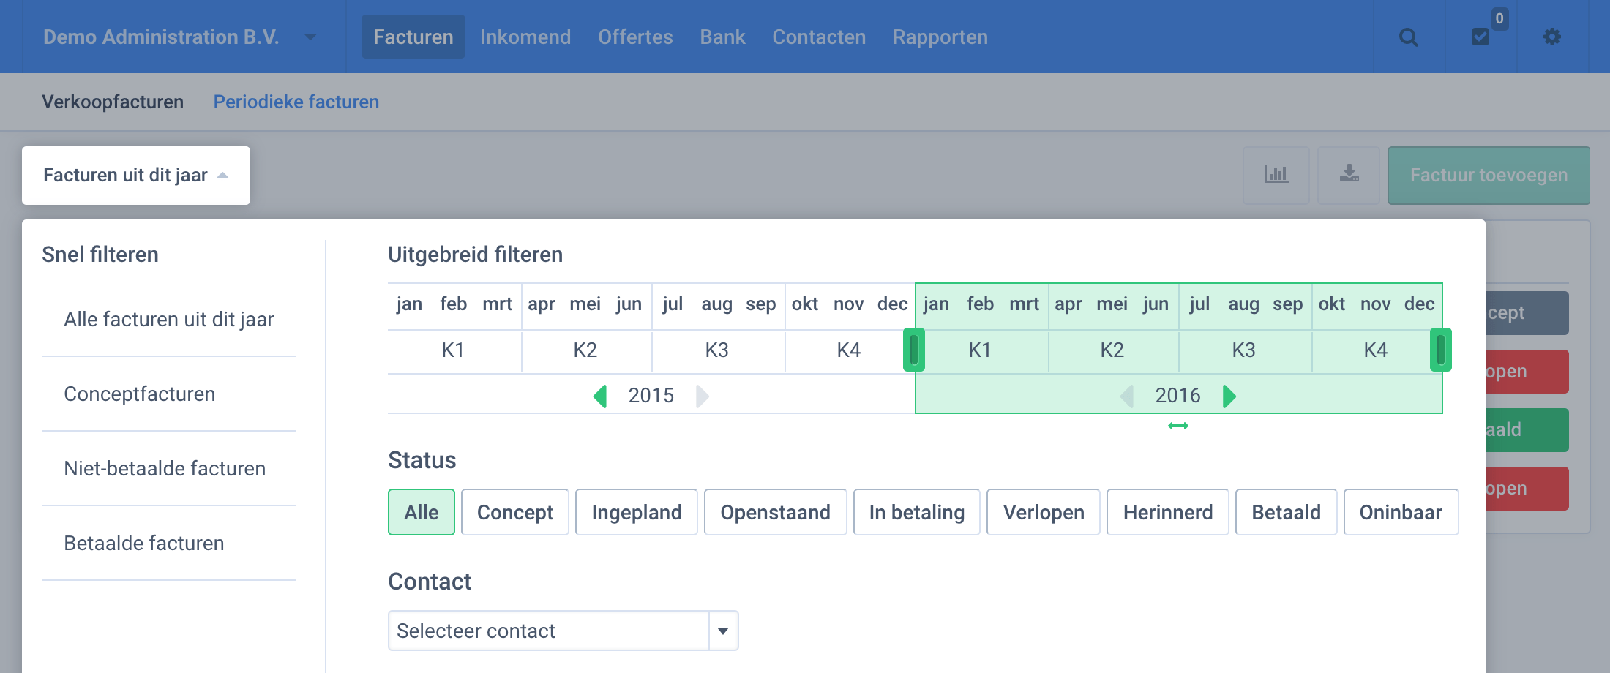Screen dimensions: 1610x673
Task: Switch status filter to Concept
Action: pos(514,512)
